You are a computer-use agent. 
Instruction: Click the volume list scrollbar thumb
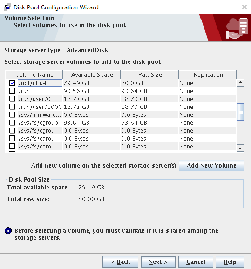240,112
